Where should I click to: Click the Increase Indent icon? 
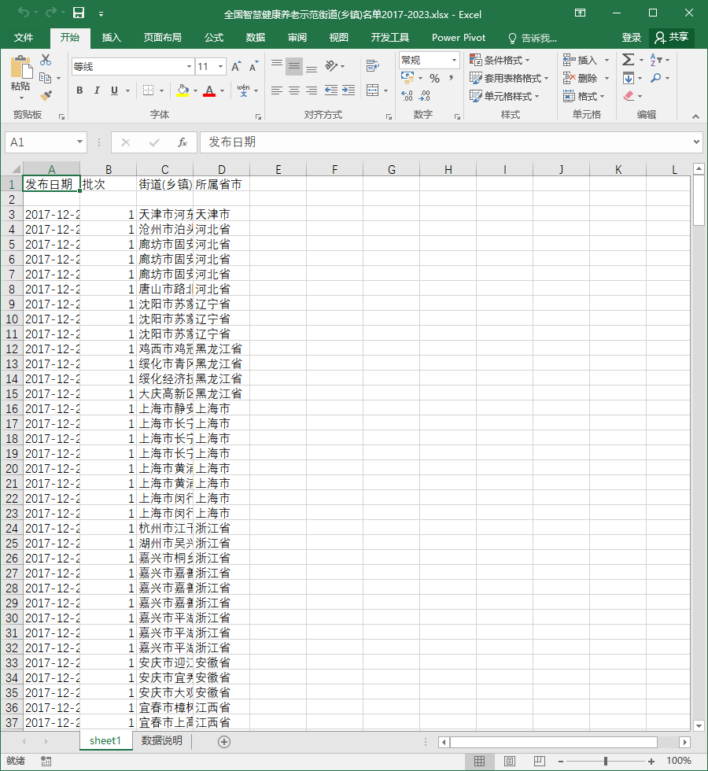coord(348,90)
